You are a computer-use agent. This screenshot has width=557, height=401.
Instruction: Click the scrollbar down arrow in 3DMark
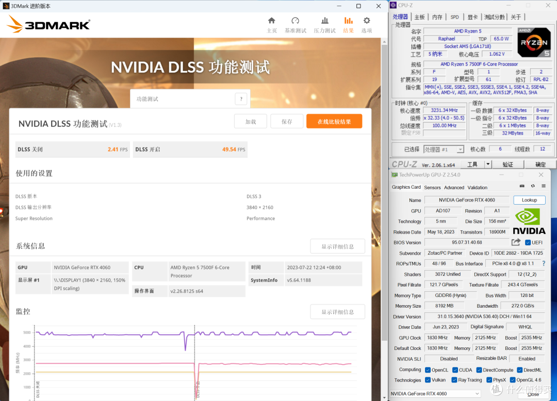[384, 398]
